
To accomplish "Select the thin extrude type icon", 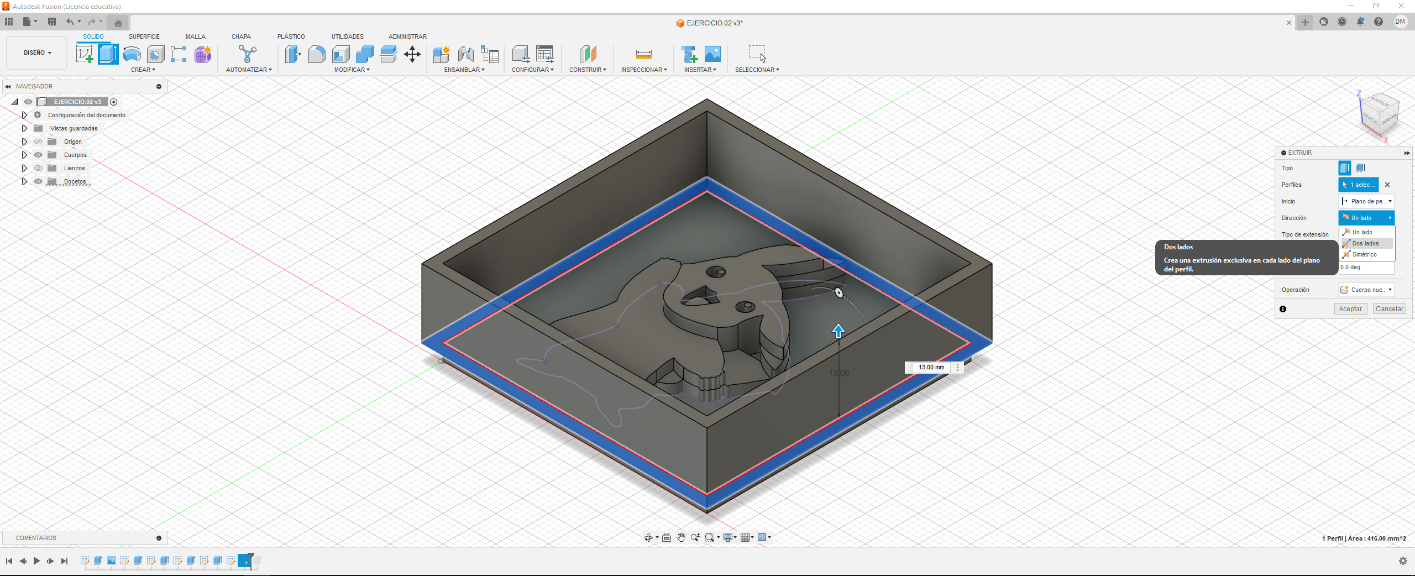I will [x=1361, y=167].
